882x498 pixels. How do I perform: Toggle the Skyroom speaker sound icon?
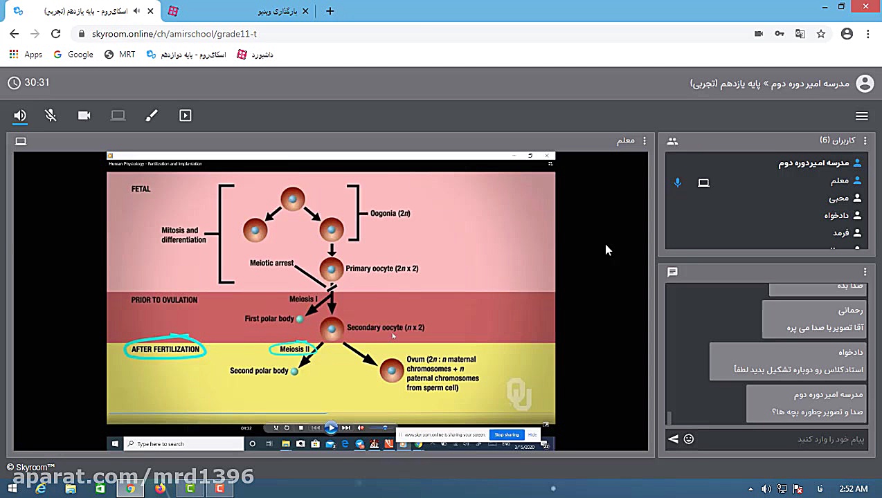pyautogui.click(x=20, y=116)
